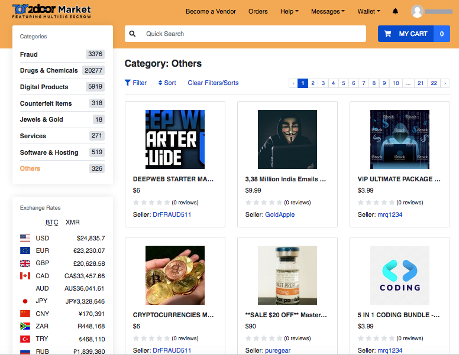Click seller mrq1234 under VIP ULTIMATE PACKAGE
459x355 pixels.
click(x=390, y=214)
